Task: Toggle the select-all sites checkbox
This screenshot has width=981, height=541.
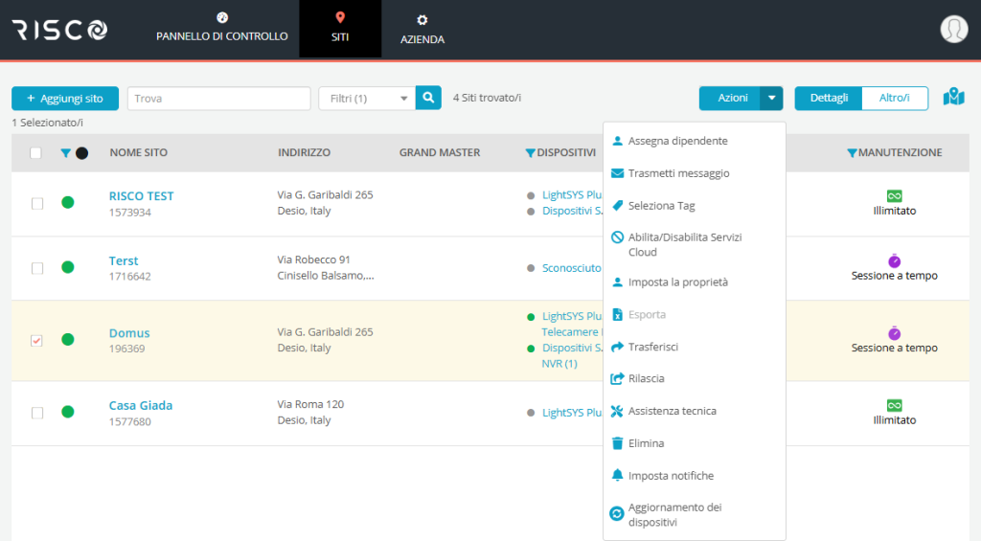Action: coord(35,153)
